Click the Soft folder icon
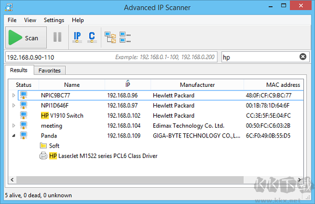 tap(43, 145)
